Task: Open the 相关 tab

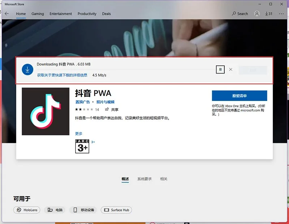Action: (164, 179)
